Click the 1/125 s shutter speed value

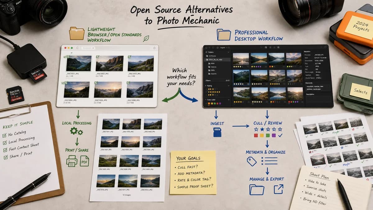(318, 78)
